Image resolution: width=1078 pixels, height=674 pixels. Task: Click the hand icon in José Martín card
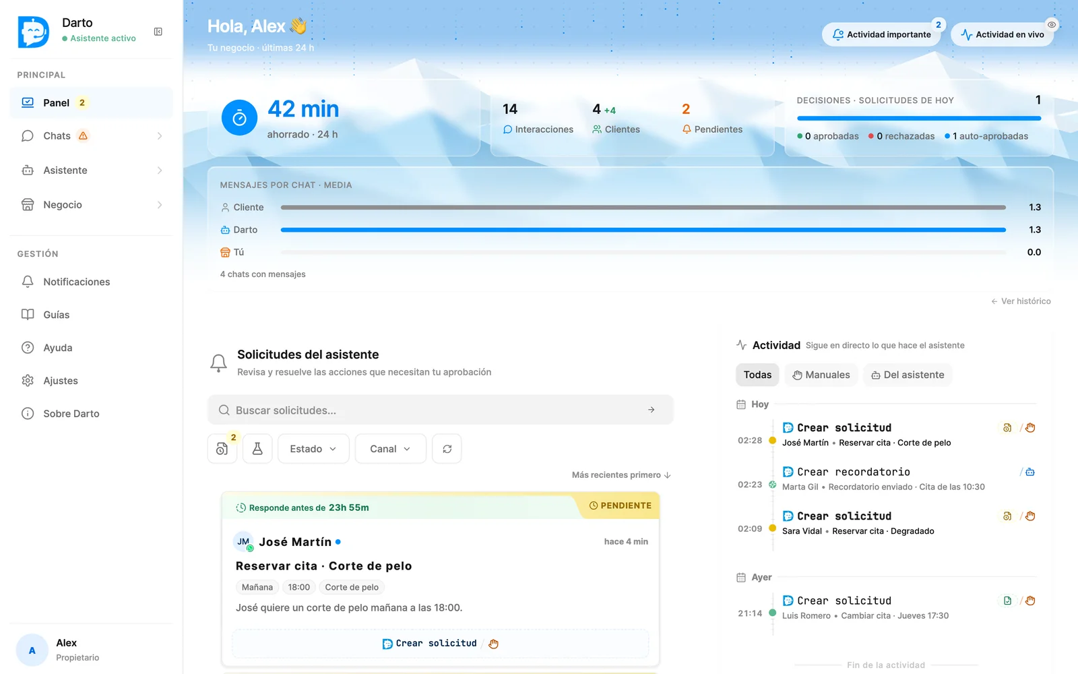pos(493,644)
